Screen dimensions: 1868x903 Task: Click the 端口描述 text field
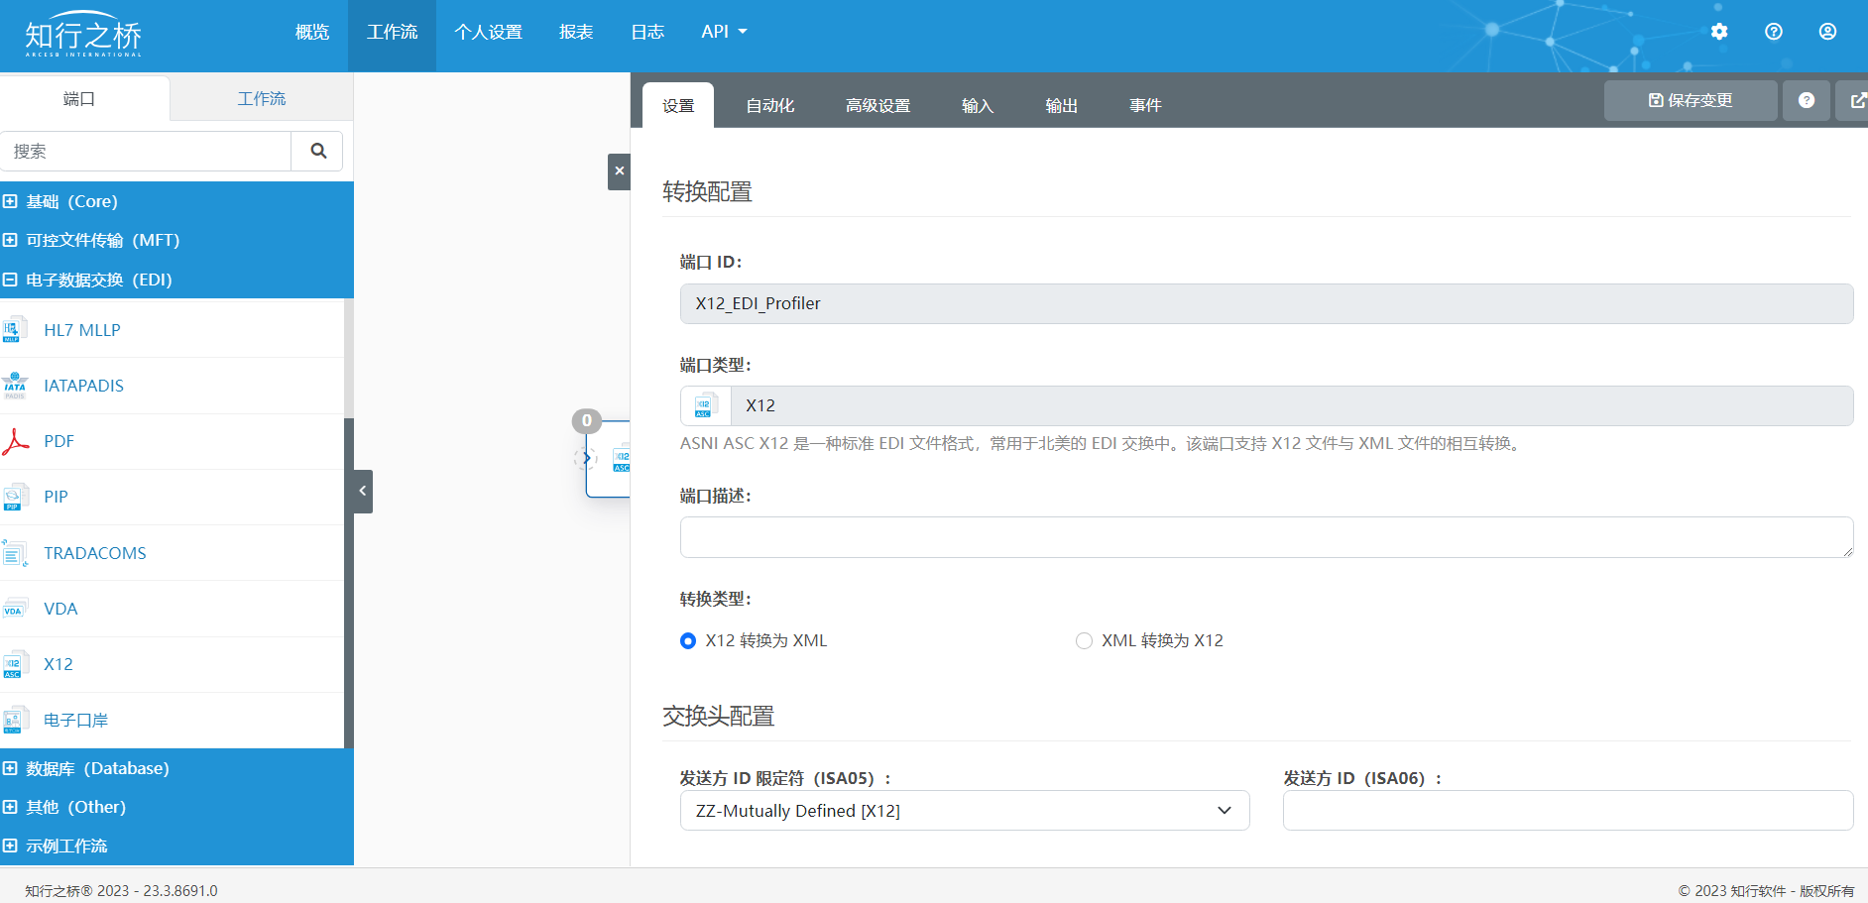pos(1265,537)
